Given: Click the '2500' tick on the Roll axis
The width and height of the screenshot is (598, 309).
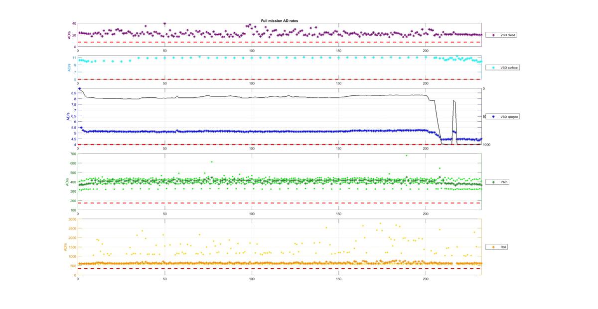Looking at the screenshot, I should pyautogui.click(x=73, y=229).
